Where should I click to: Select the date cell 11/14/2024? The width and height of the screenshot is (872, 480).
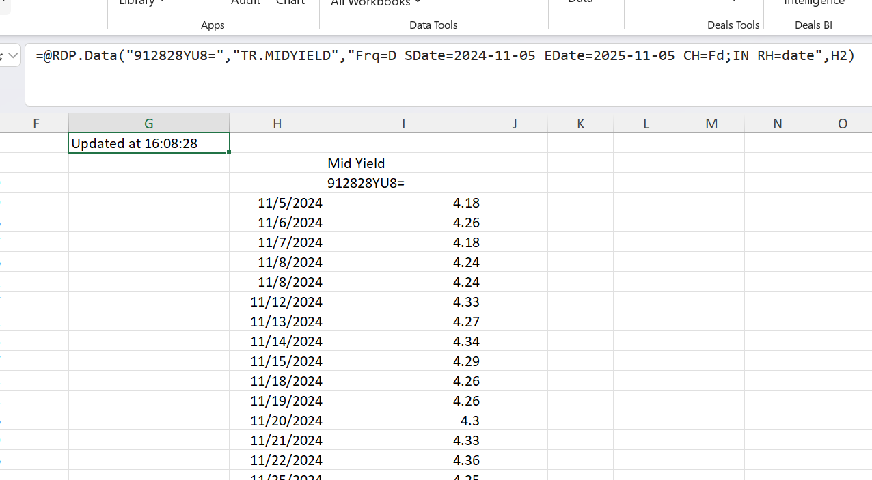[277, 341]
